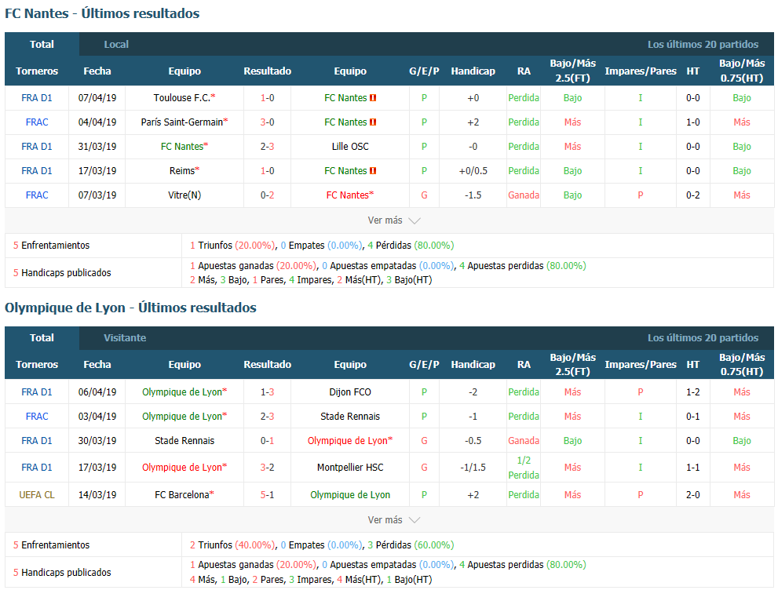Click the HT score 2-0 in the FC Barcelona row
778x590 pixels.
tap(693, 495)
